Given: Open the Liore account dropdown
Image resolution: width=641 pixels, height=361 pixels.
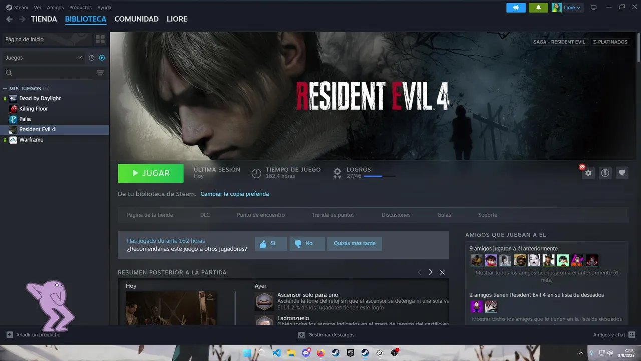Looking at the screenshot, I should 573,8.
